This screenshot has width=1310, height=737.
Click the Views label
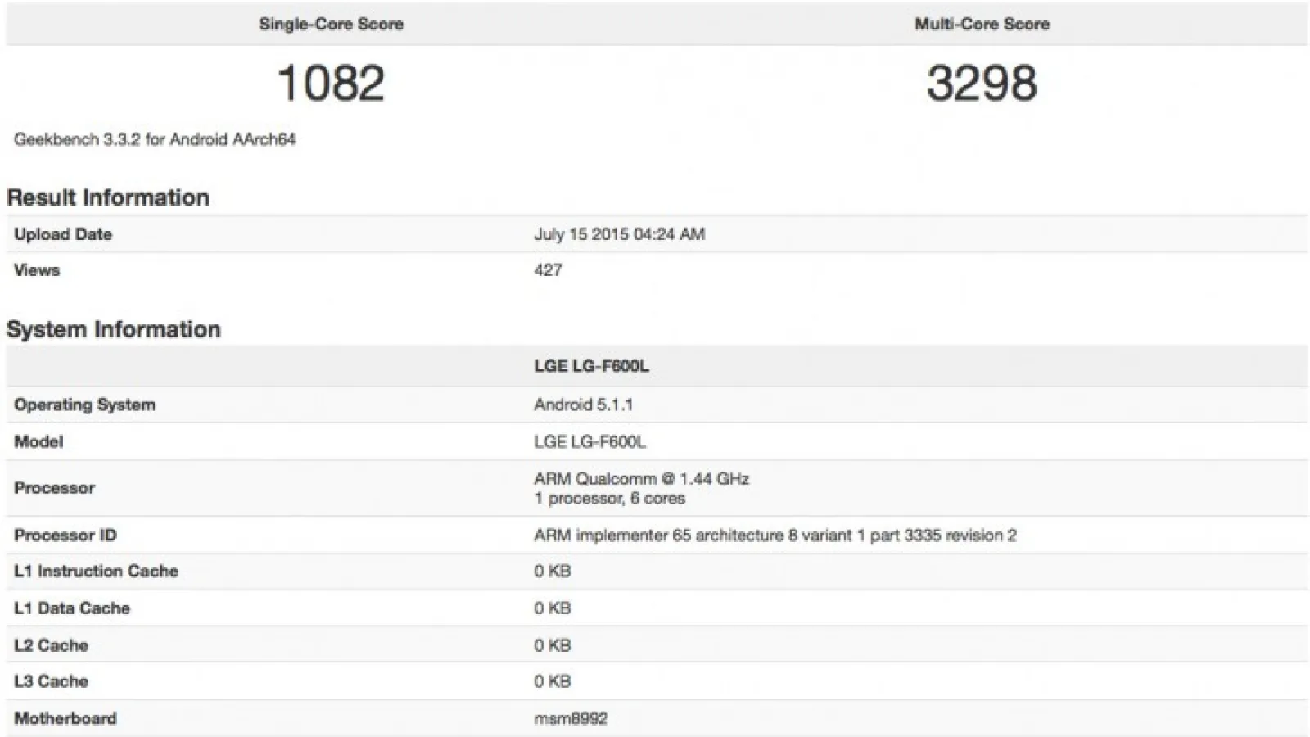pos(37,270)
